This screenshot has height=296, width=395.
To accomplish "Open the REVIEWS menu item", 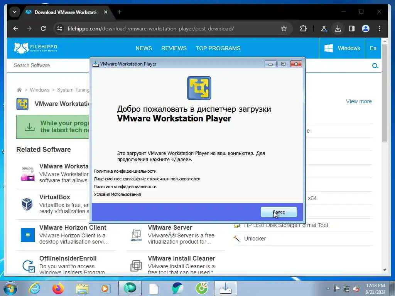I will (174, 48).
